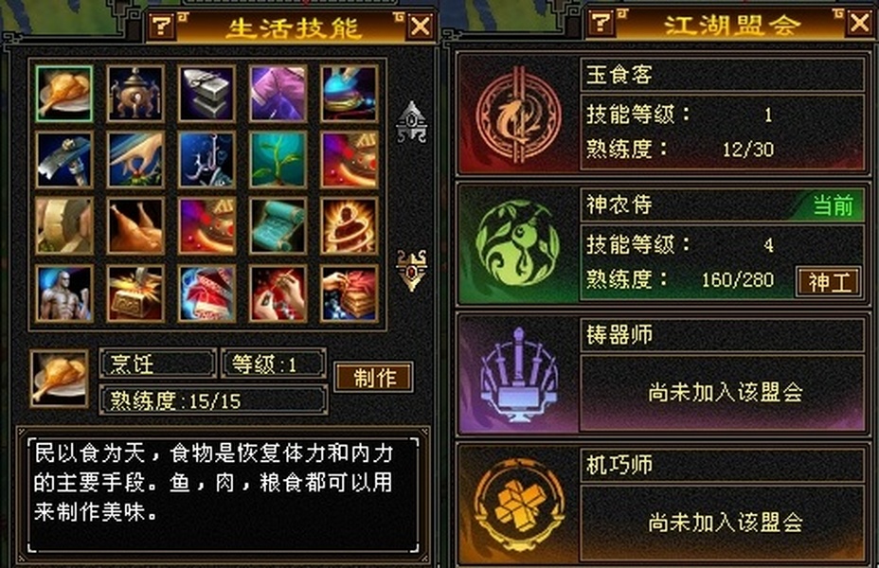Select the anvil forging skill icon
Screen dimensions: 879x568
(x=206, y=94)
